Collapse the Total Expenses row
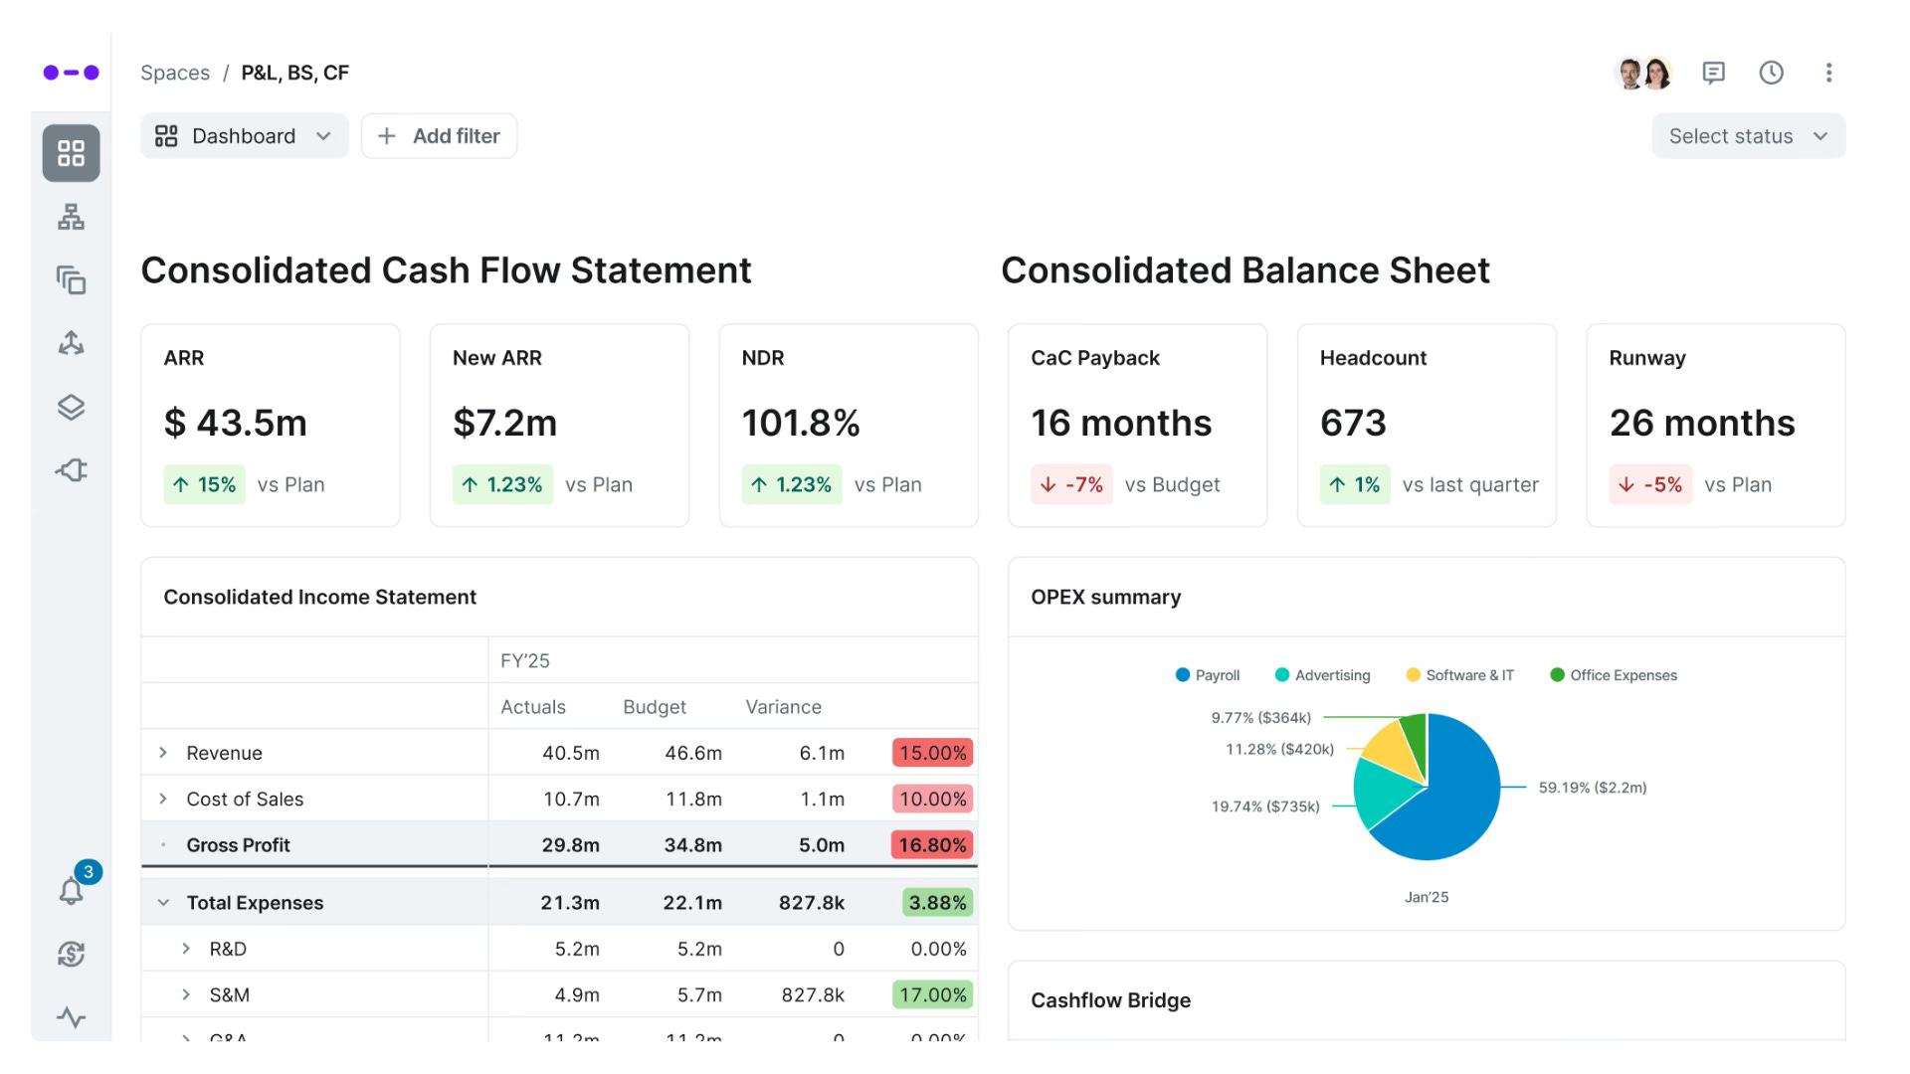The width and height of the screenshot is (1910, 1074). pyautogui.click(x=163, y=903)
